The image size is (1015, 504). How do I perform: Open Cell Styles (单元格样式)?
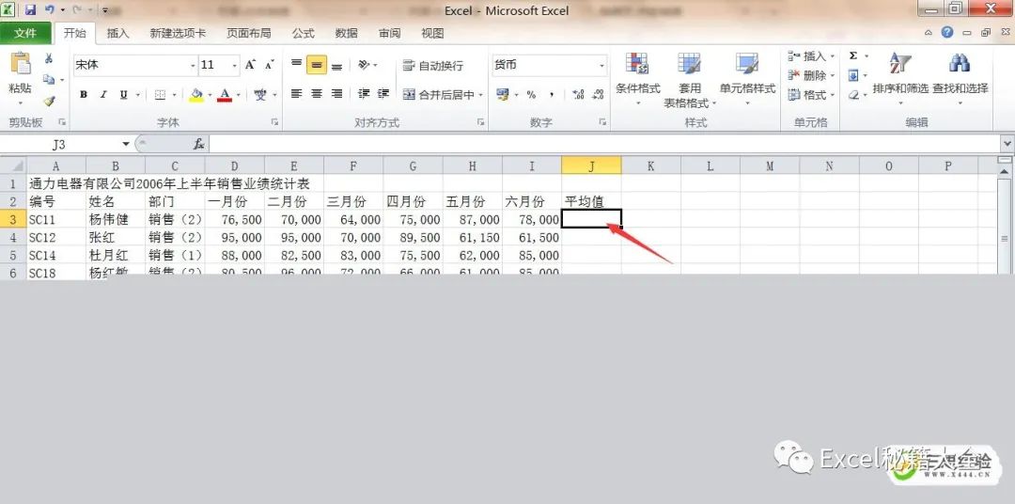coord(748,80)
